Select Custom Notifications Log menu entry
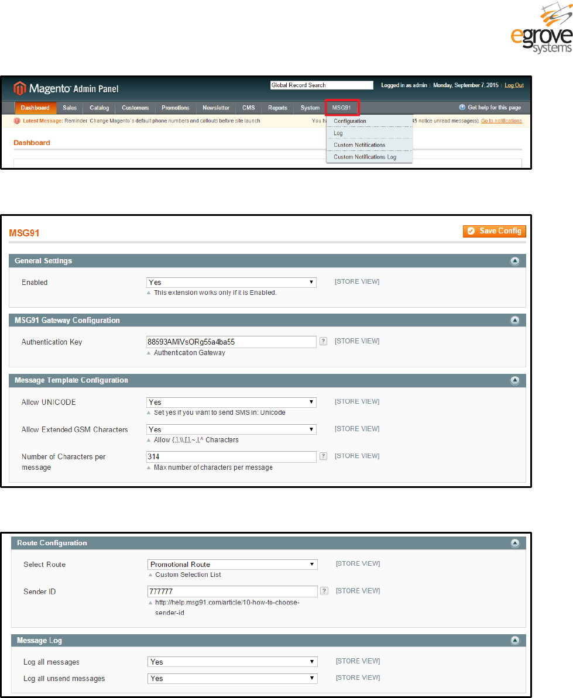573x698 pixels. point(369,157)
